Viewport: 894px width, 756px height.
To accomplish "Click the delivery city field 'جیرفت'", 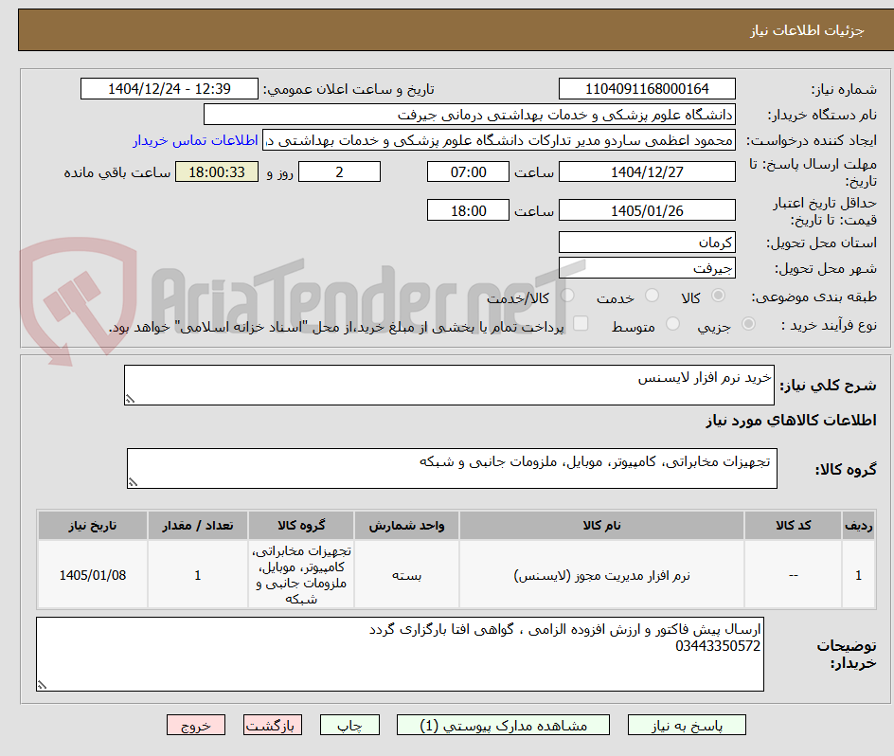I will click(647, 267).
